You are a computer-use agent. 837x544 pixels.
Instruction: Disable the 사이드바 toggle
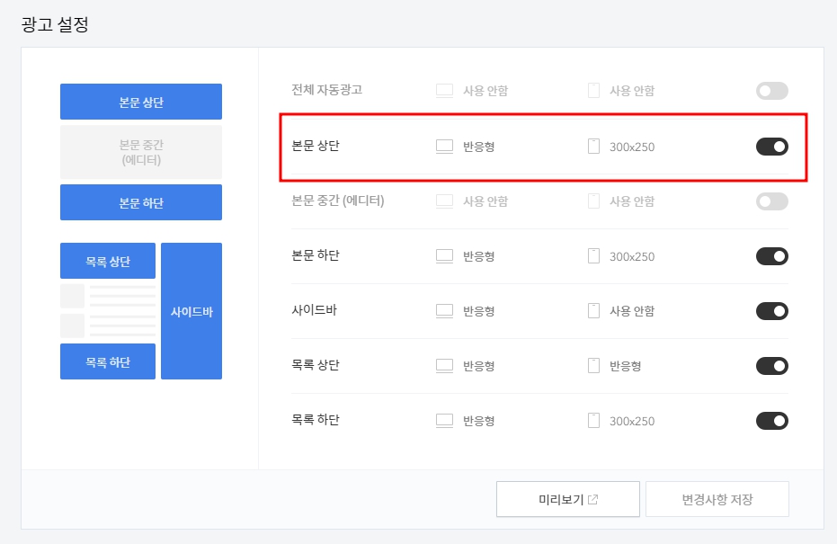[x=771, y=310]
